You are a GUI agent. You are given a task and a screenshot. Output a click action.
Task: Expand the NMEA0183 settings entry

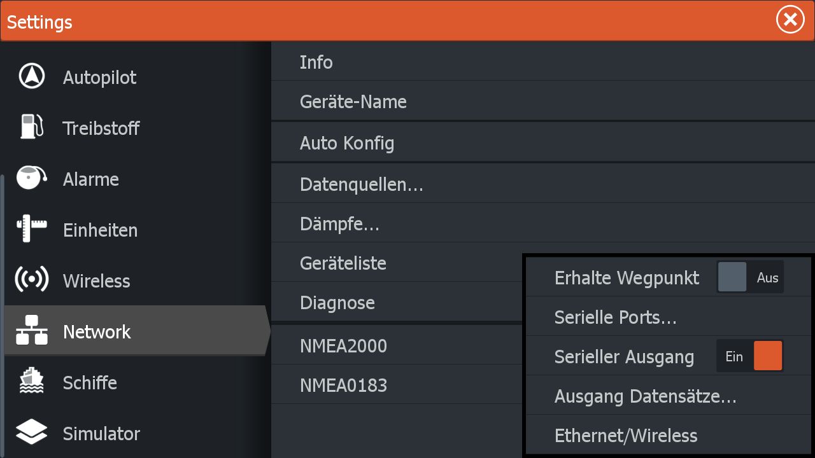pos(343,385)
